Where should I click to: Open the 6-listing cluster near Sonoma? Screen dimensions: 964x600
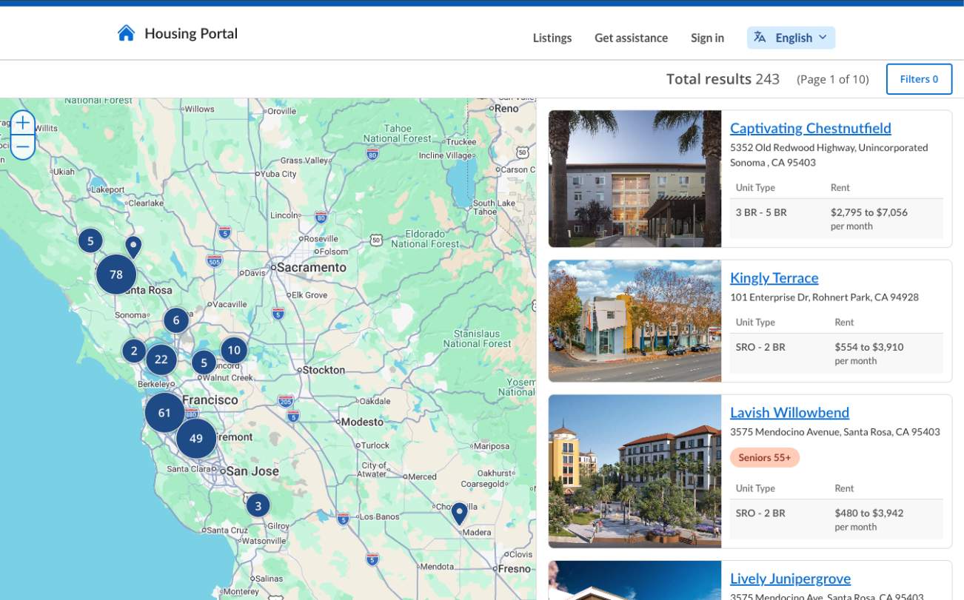(x=176, y=320)
